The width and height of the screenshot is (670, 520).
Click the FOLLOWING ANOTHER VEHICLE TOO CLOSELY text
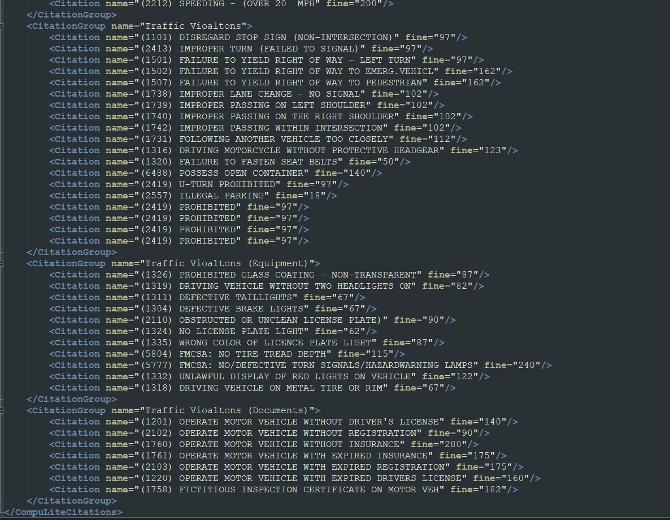click(284, 139)
